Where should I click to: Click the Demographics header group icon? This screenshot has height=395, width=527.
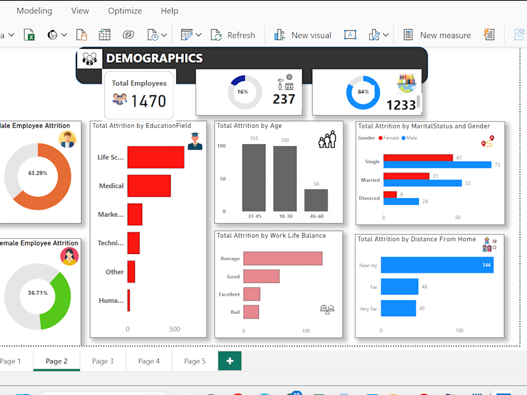click(90, 59)
